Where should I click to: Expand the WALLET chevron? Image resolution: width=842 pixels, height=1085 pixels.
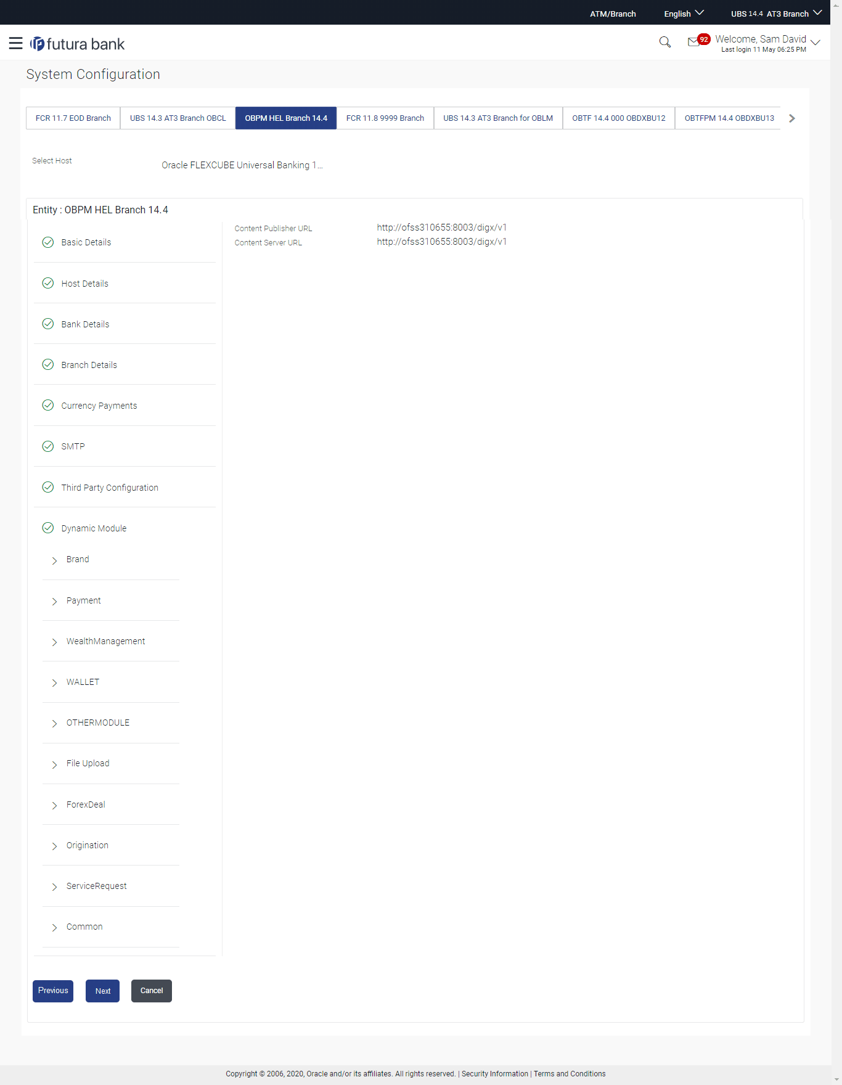click(x=54, y=682)
